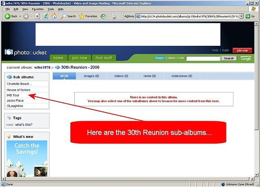
Task: Switch to the remix (0) tab
Action: (x=149, y=76)
